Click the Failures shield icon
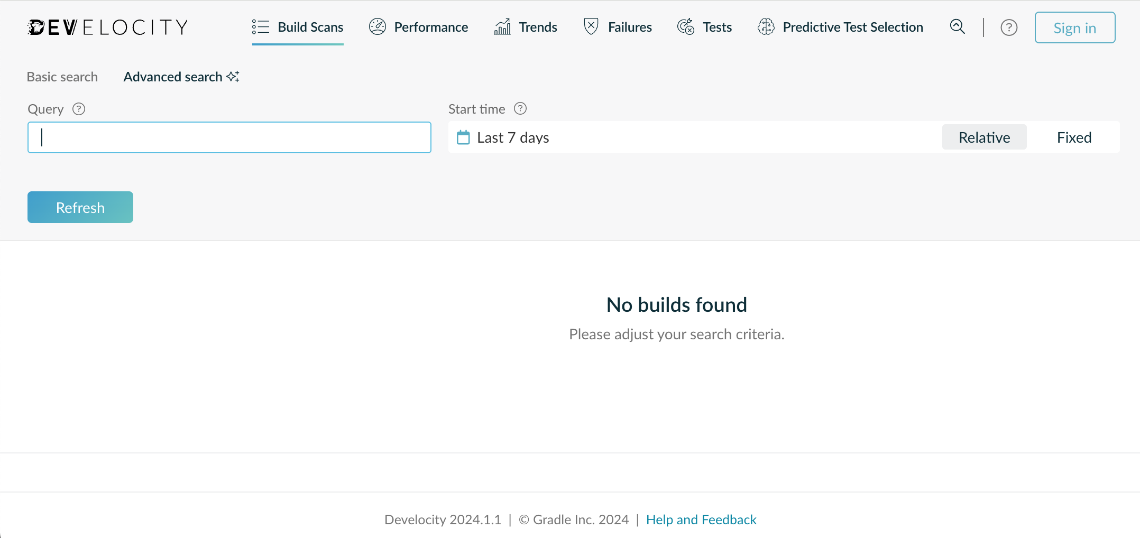The height and width of the screenshot is (538, 1140). pos(591,26)
